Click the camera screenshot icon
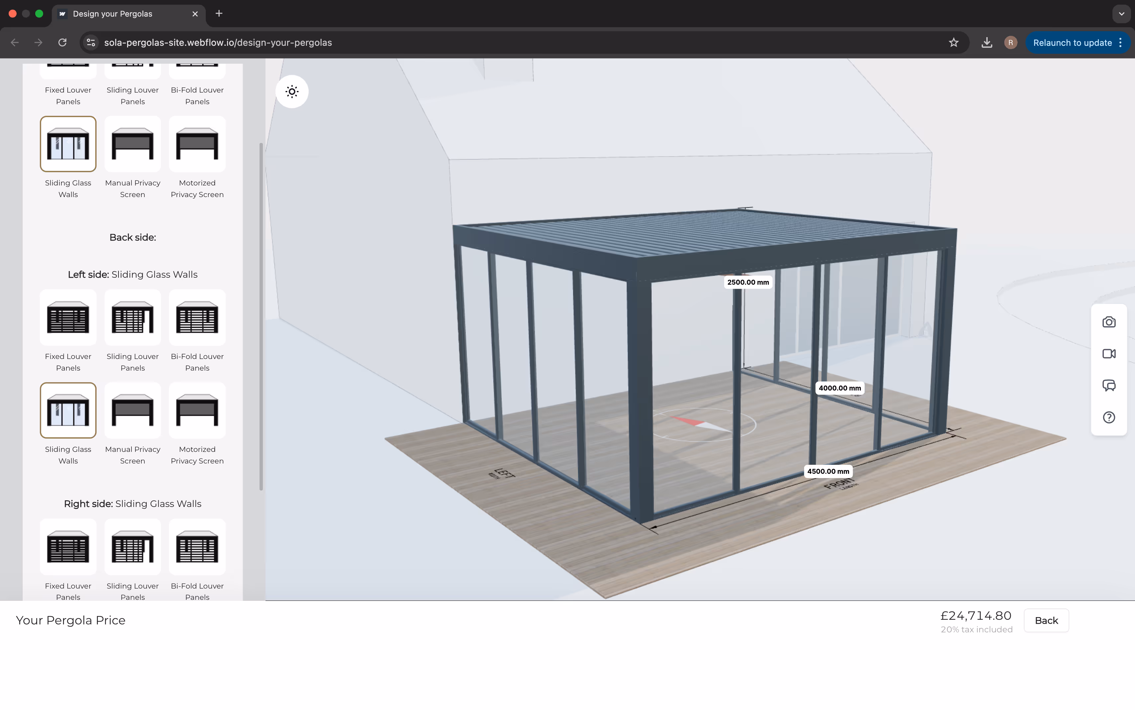 tap(1109, 322)
